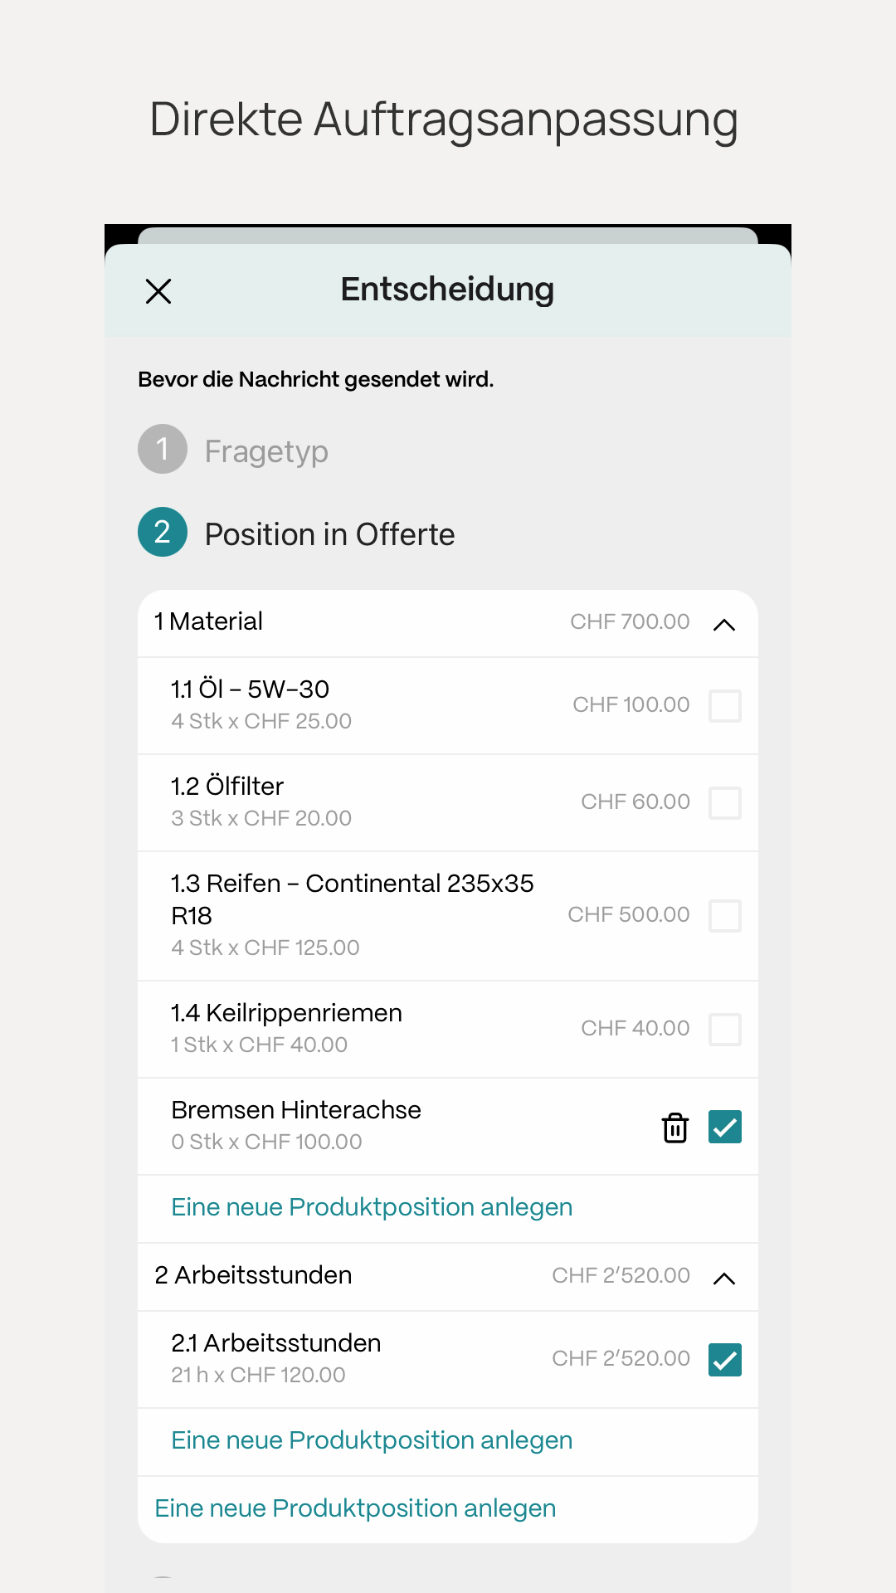Collapse the 2 Arbeitsstunden section chevron

coord(724,1278)
